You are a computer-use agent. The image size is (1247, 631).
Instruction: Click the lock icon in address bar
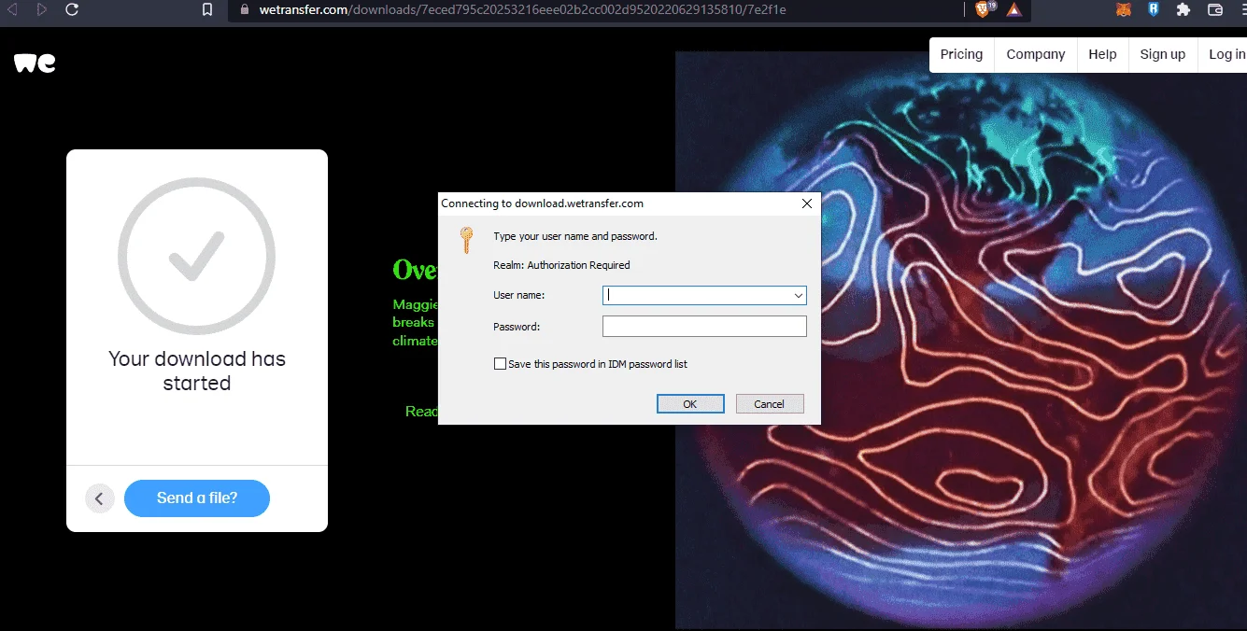click(246, 9)
